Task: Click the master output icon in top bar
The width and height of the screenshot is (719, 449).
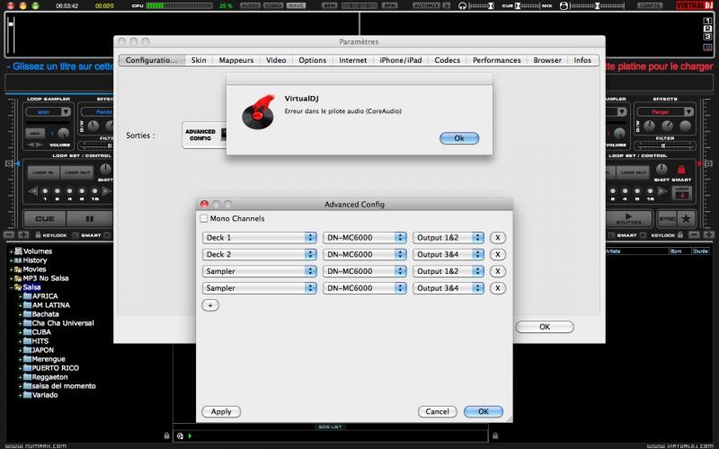Action: click(x=564, y=5)
